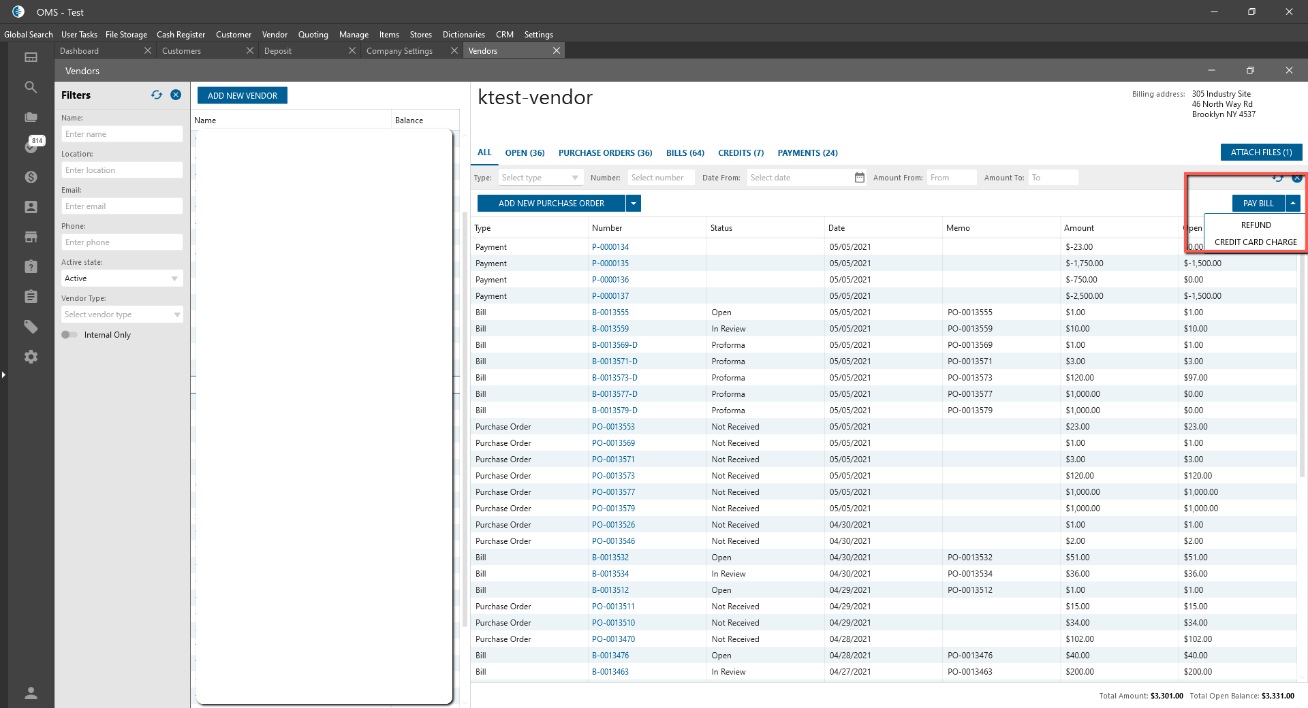
Task: Refresh the vendor Filters panel
Action: coord(157,95)
